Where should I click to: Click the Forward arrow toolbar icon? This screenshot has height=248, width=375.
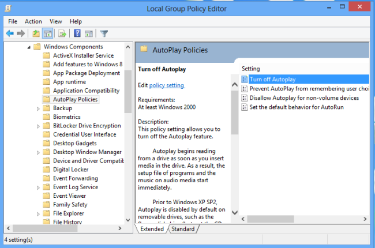pos(21,33)
